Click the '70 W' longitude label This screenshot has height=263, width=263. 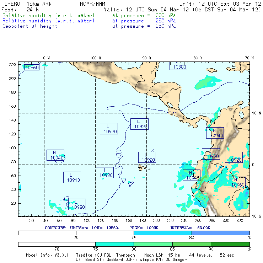[249, 58]
